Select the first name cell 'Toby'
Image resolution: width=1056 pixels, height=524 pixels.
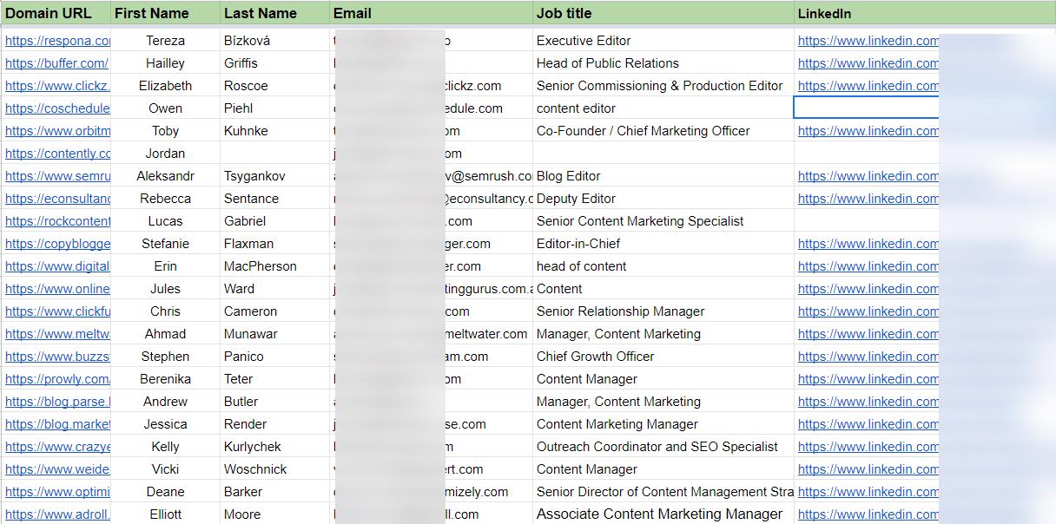click(x=165, y=131)
